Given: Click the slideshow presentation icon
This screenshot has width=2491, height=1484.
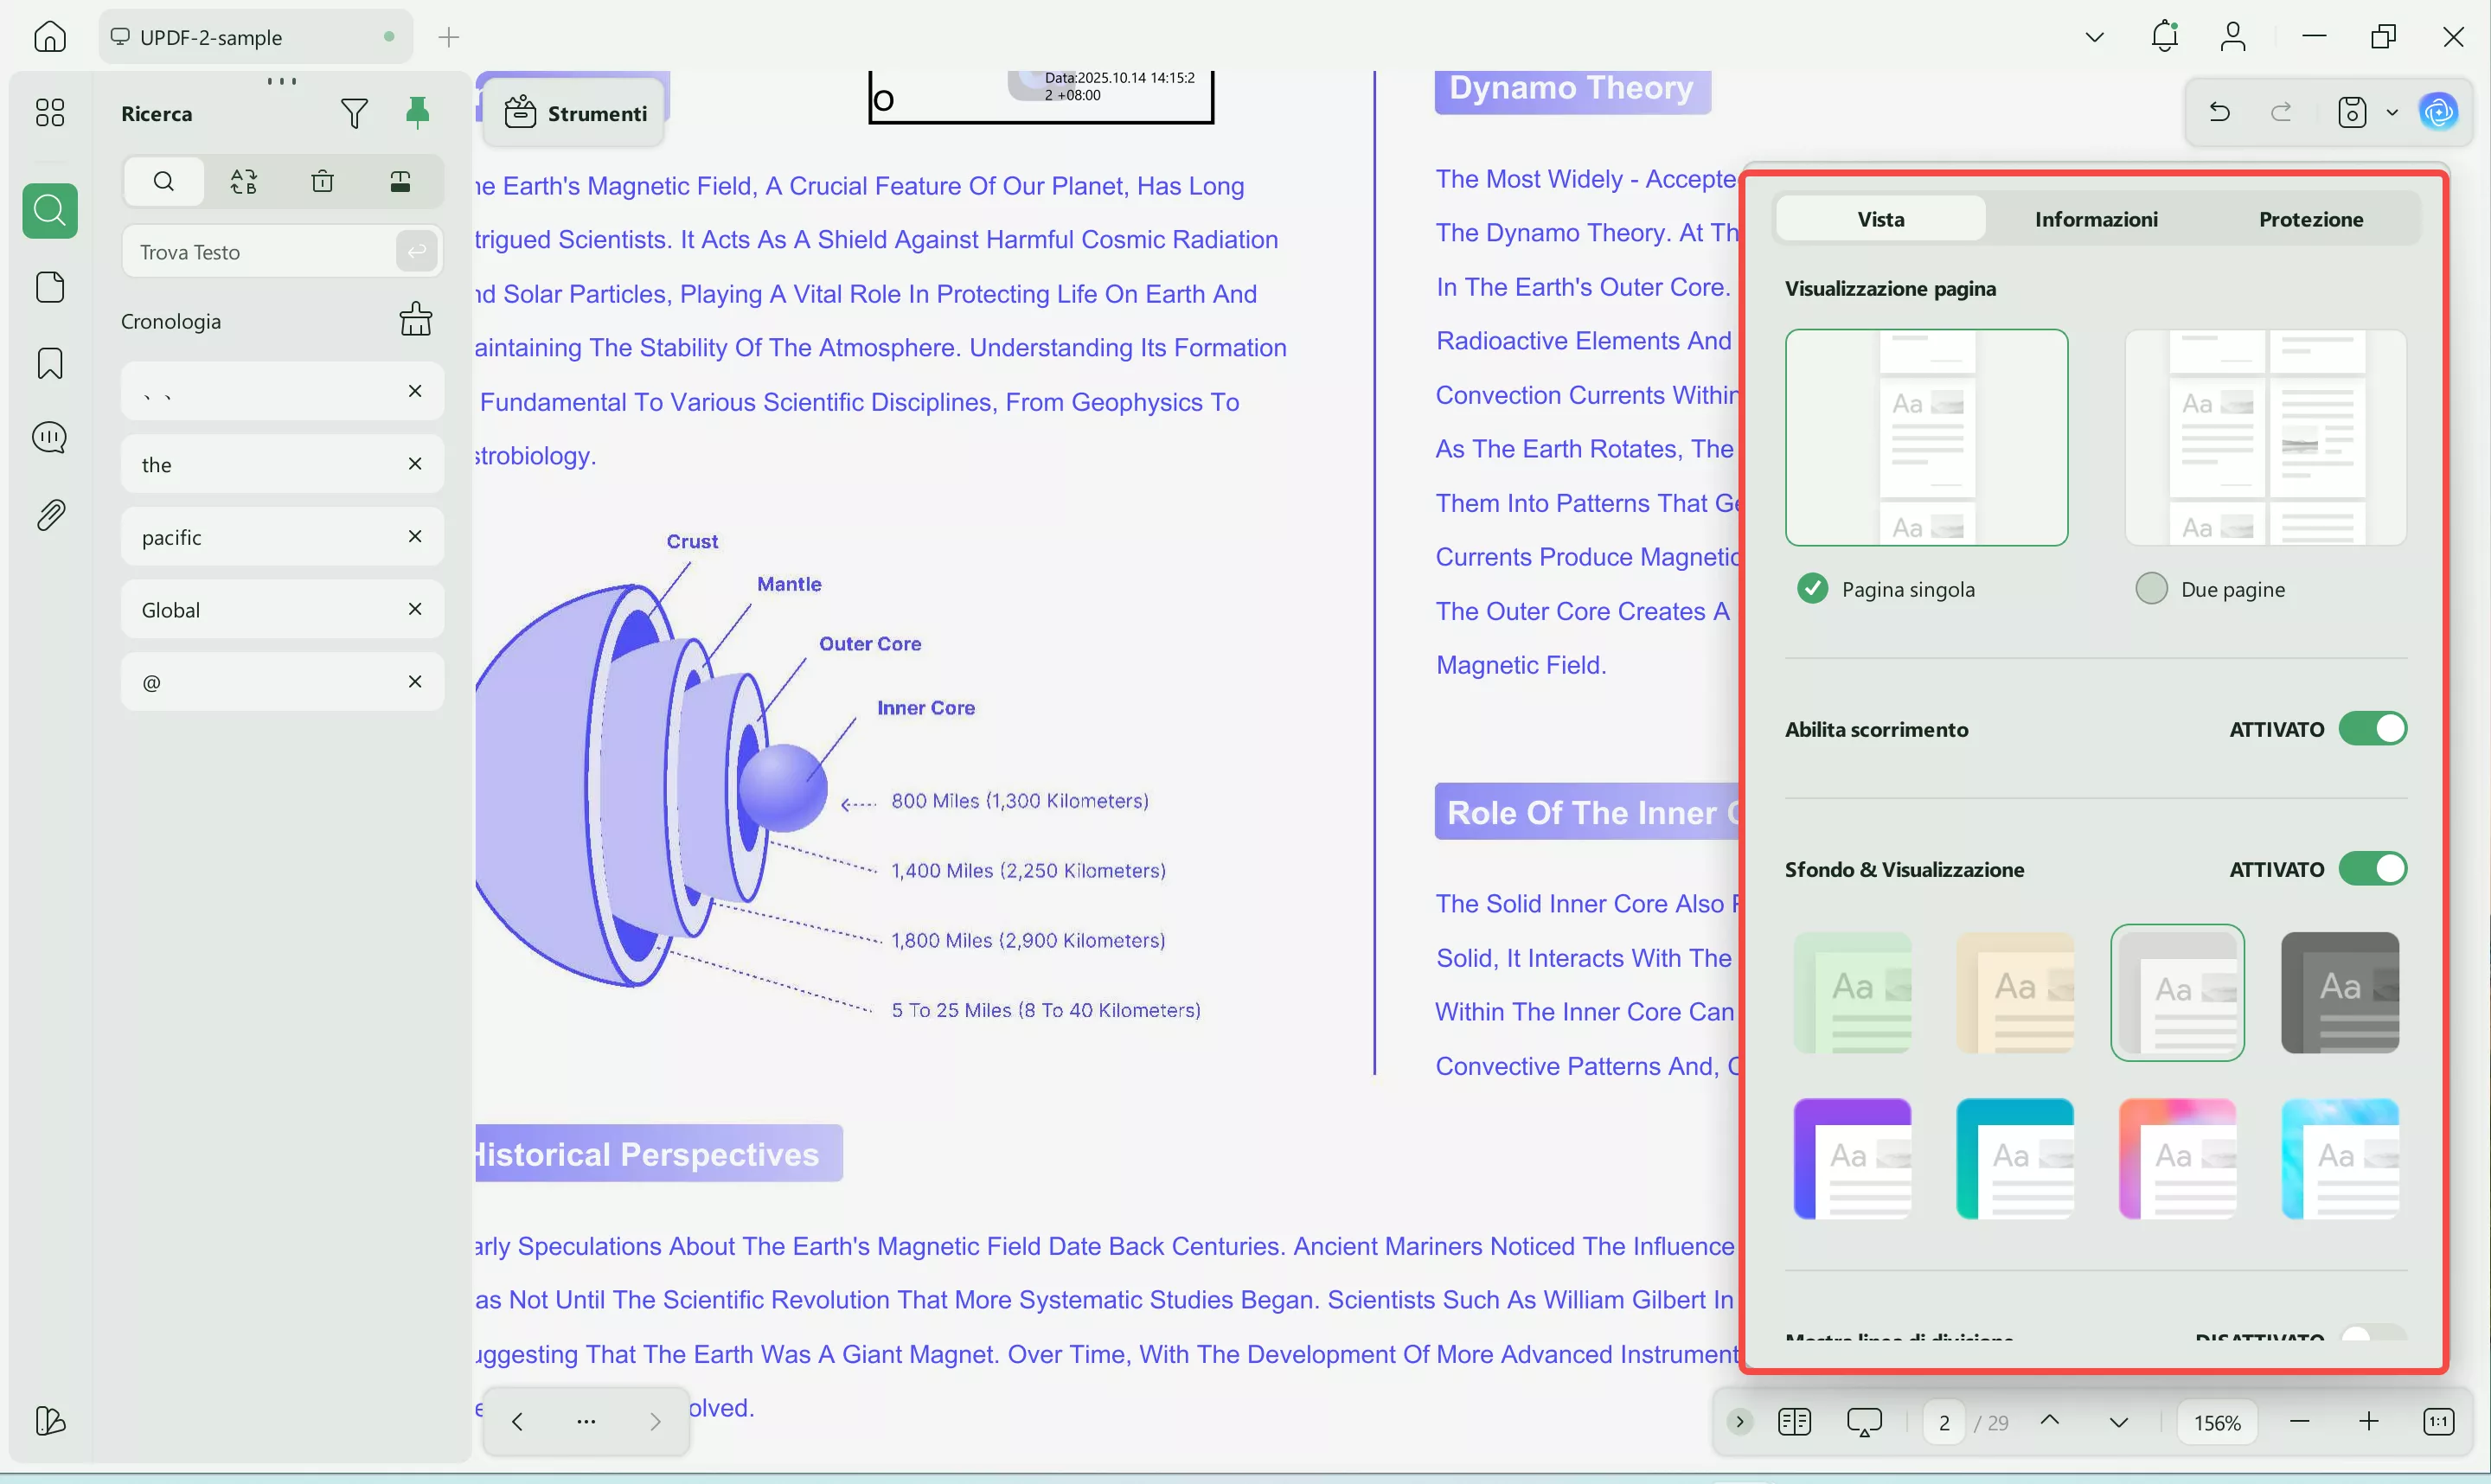Looking at the screenshot, I should 1864,1422.
